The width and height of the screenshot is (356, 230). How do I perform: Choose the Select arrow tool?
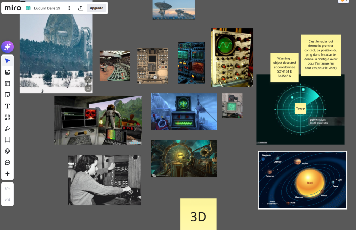click(8, 61)
